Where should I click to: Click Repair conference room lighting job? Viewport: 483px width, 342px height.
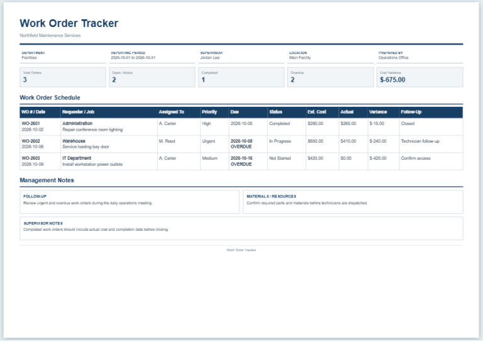[92, 130]
